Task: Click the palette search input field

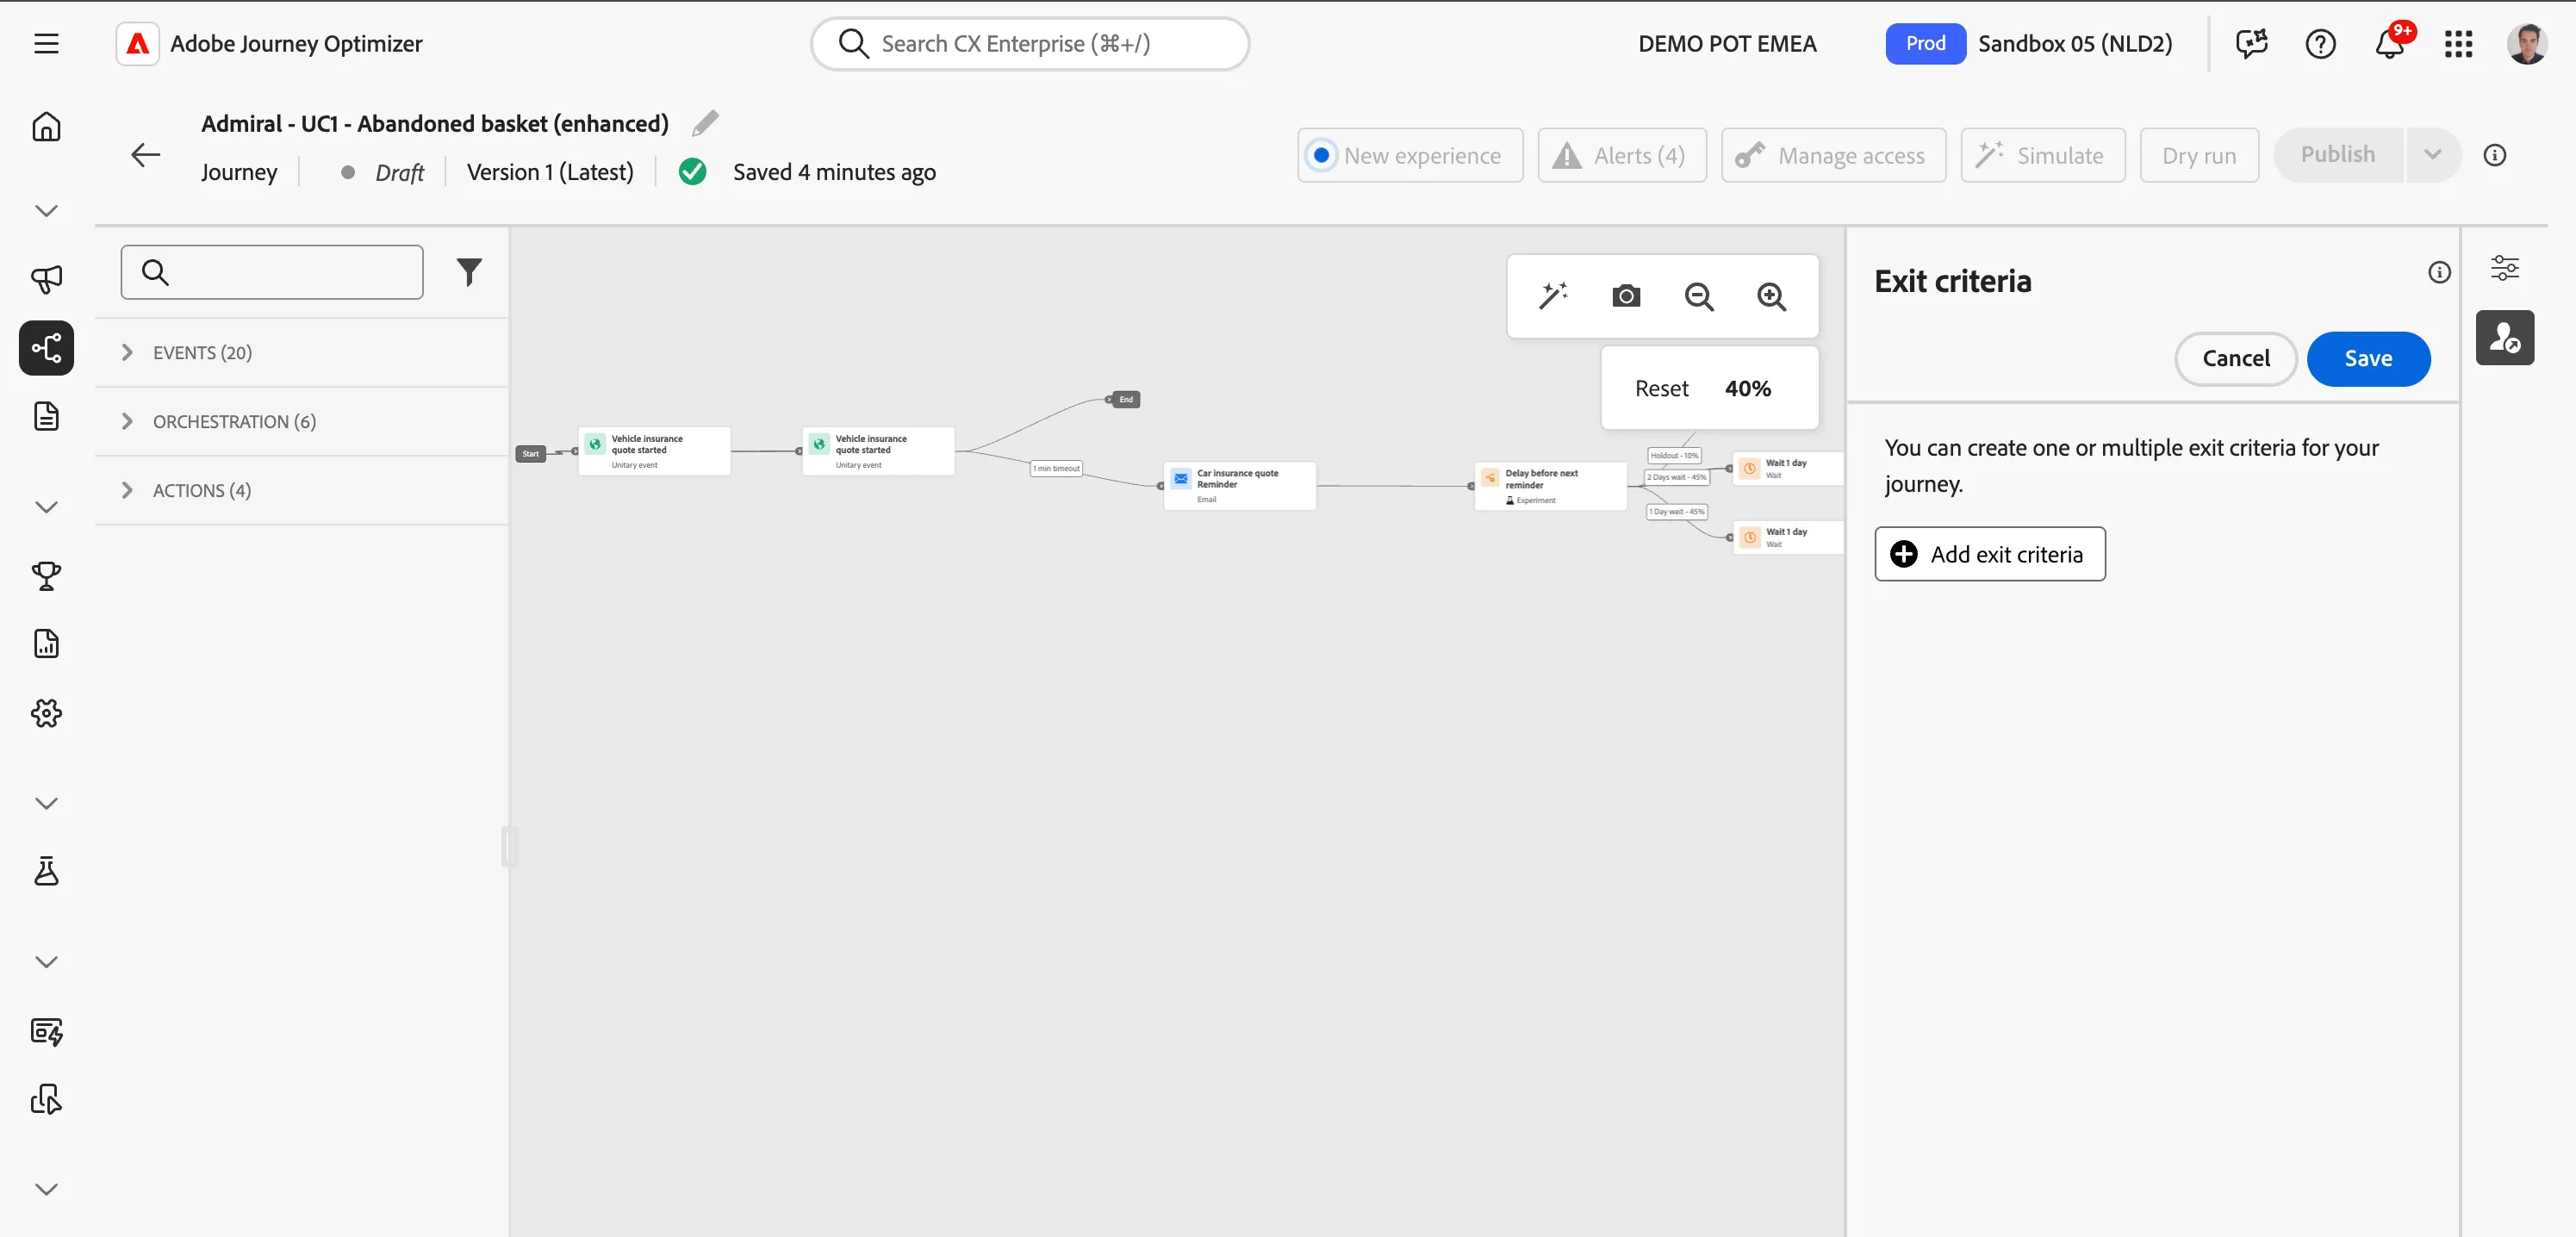Action: click(x=271, y=272)
